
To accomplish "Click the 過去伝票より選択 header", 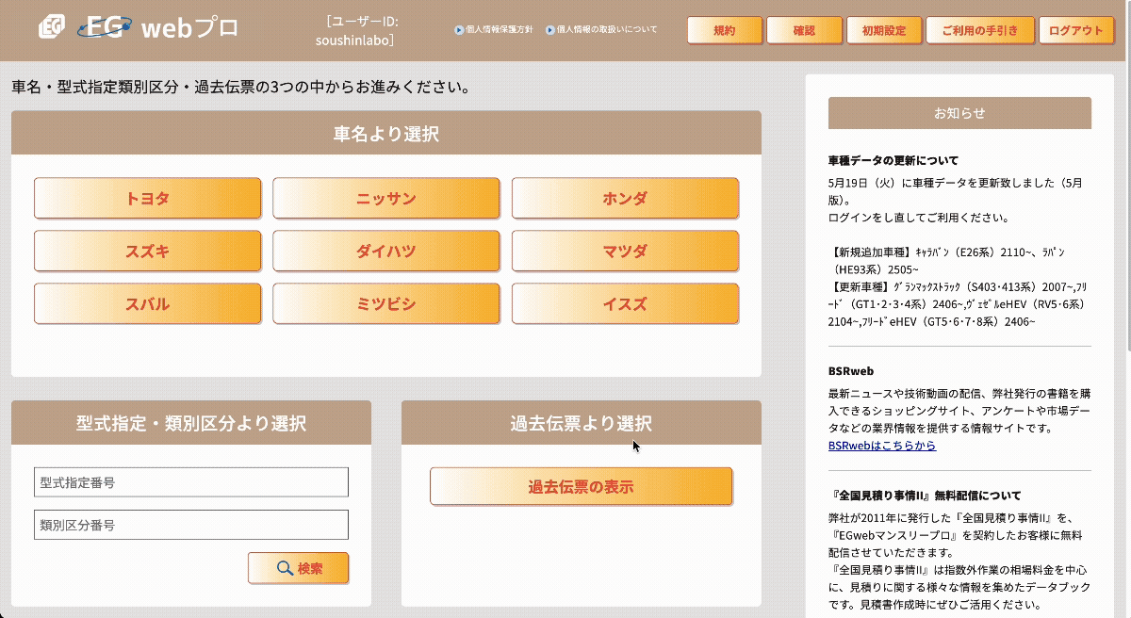I will [582, 423].
